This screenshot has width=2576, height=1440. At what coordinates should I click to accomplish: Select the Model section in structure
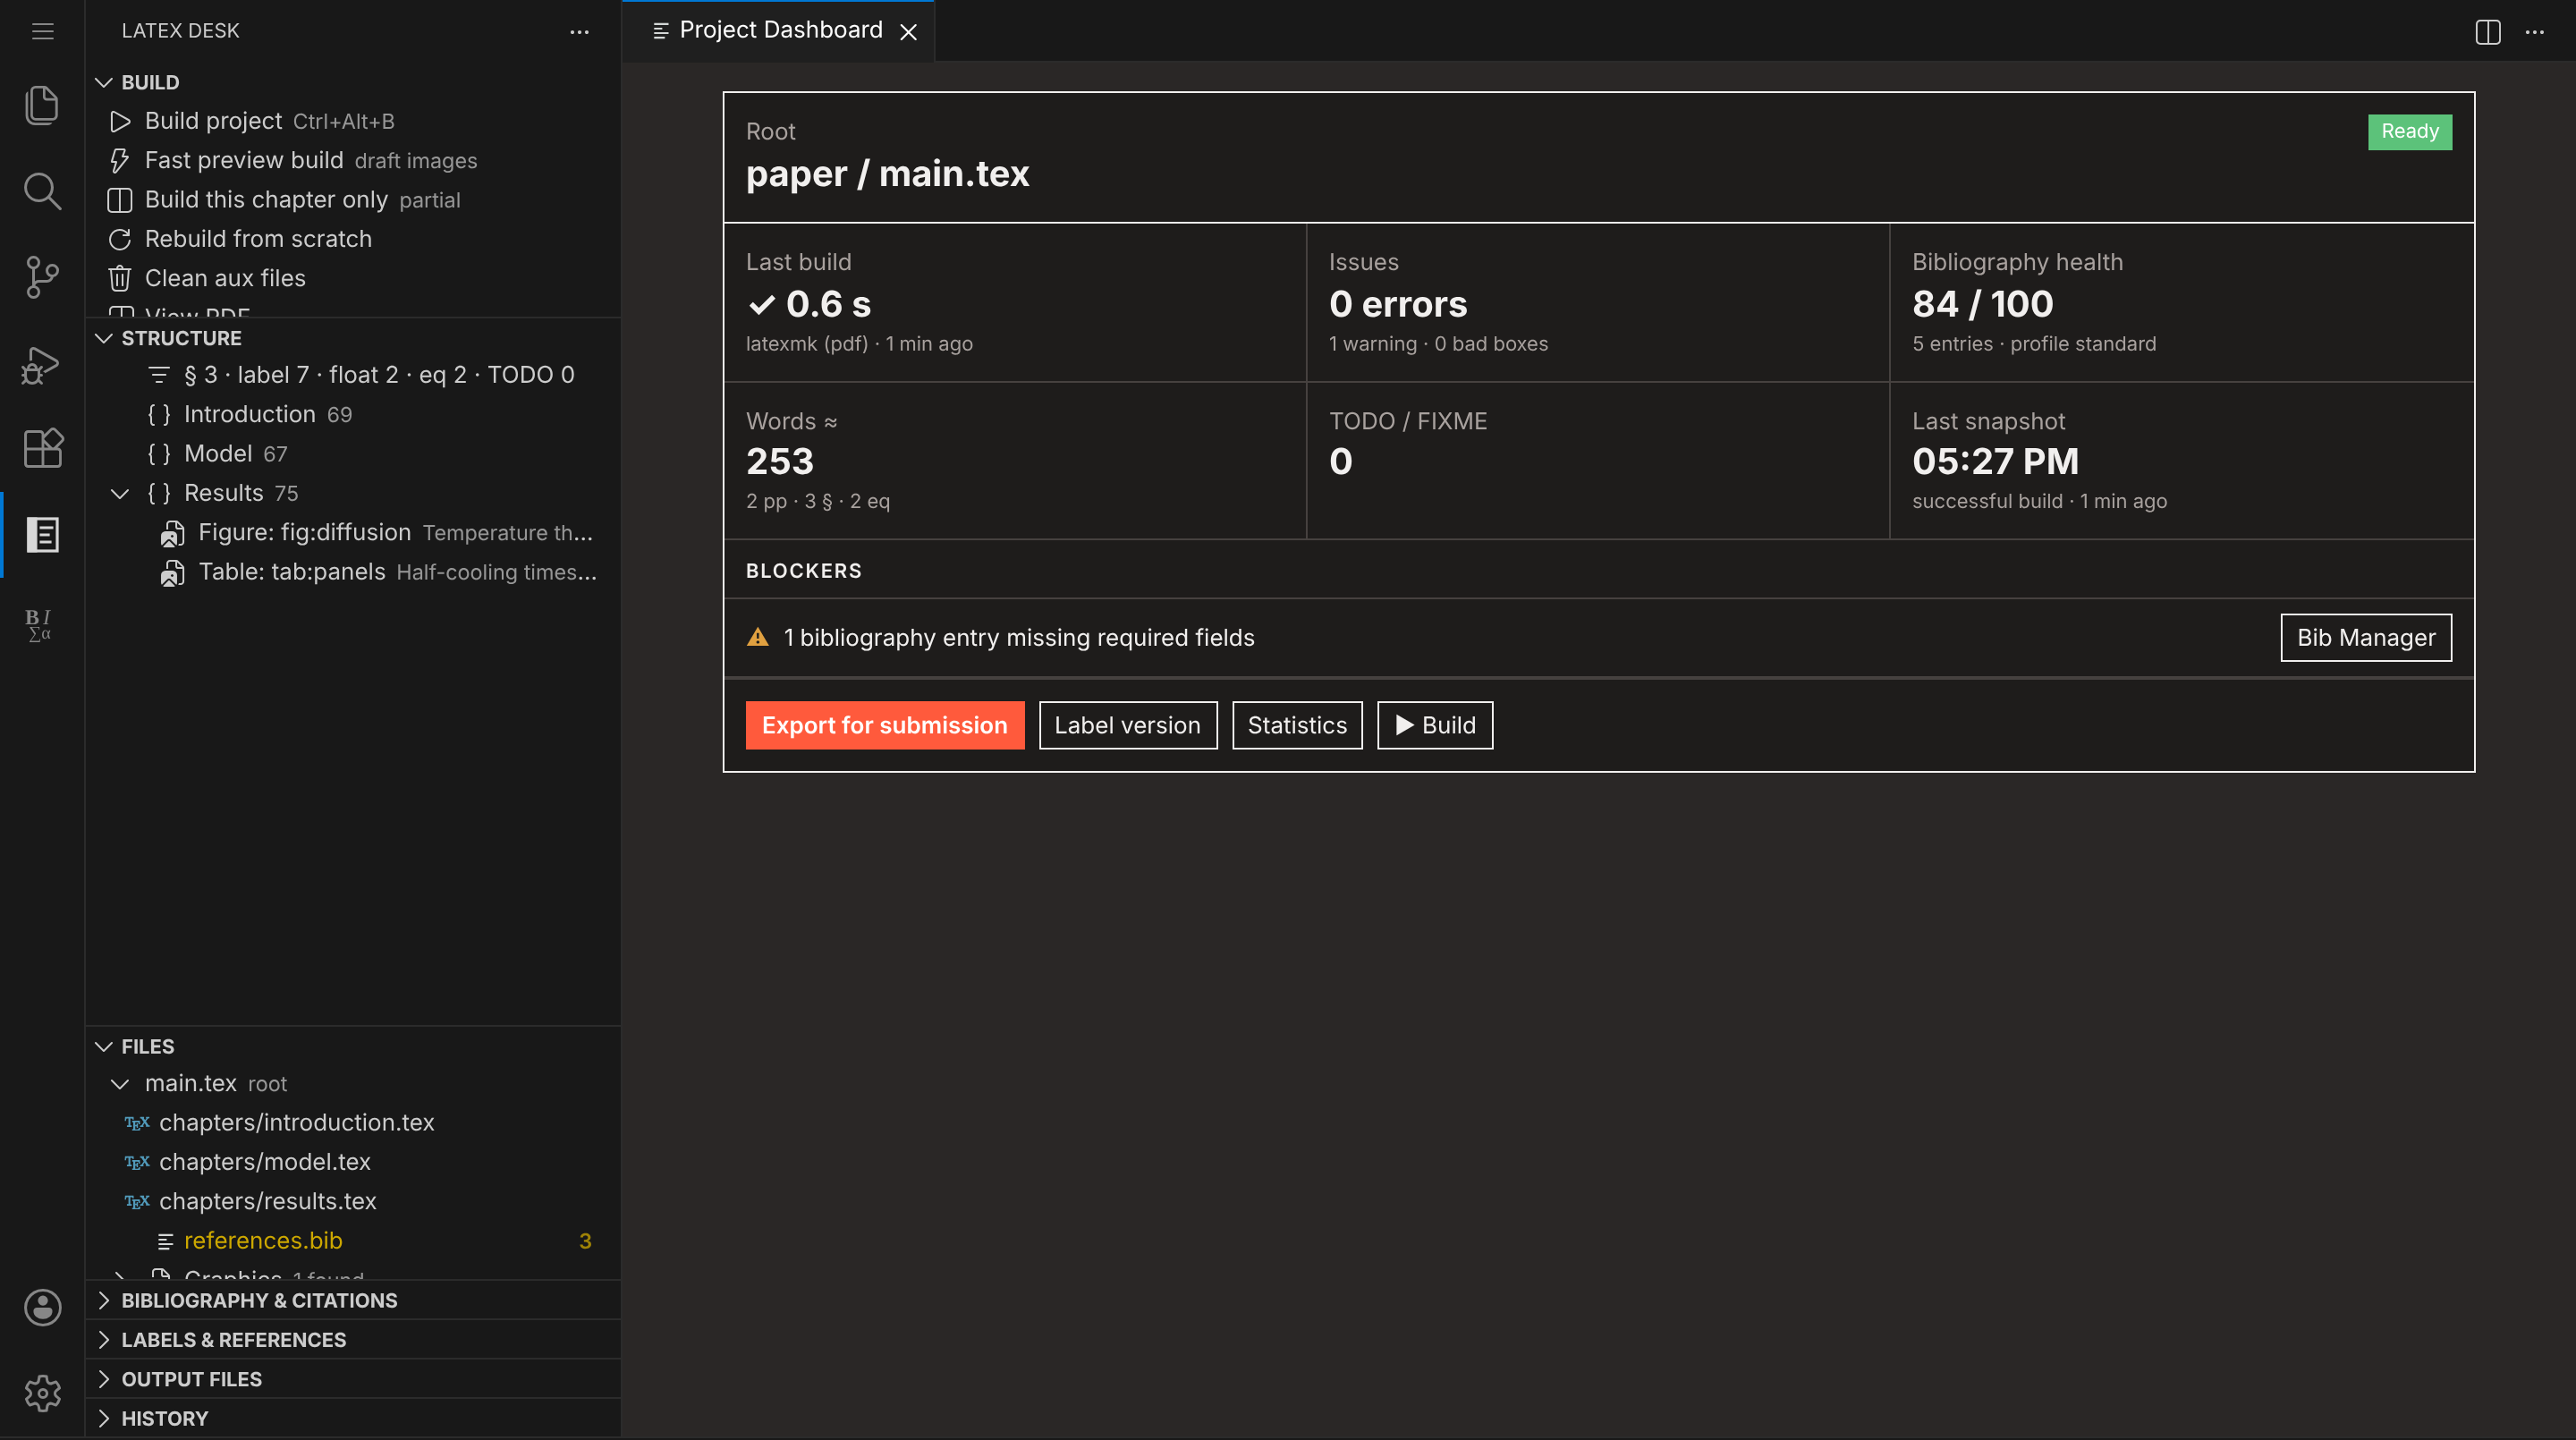(353, 453)
